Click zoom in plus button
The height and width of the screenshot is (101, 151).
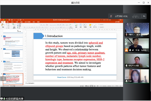(113, 86)
